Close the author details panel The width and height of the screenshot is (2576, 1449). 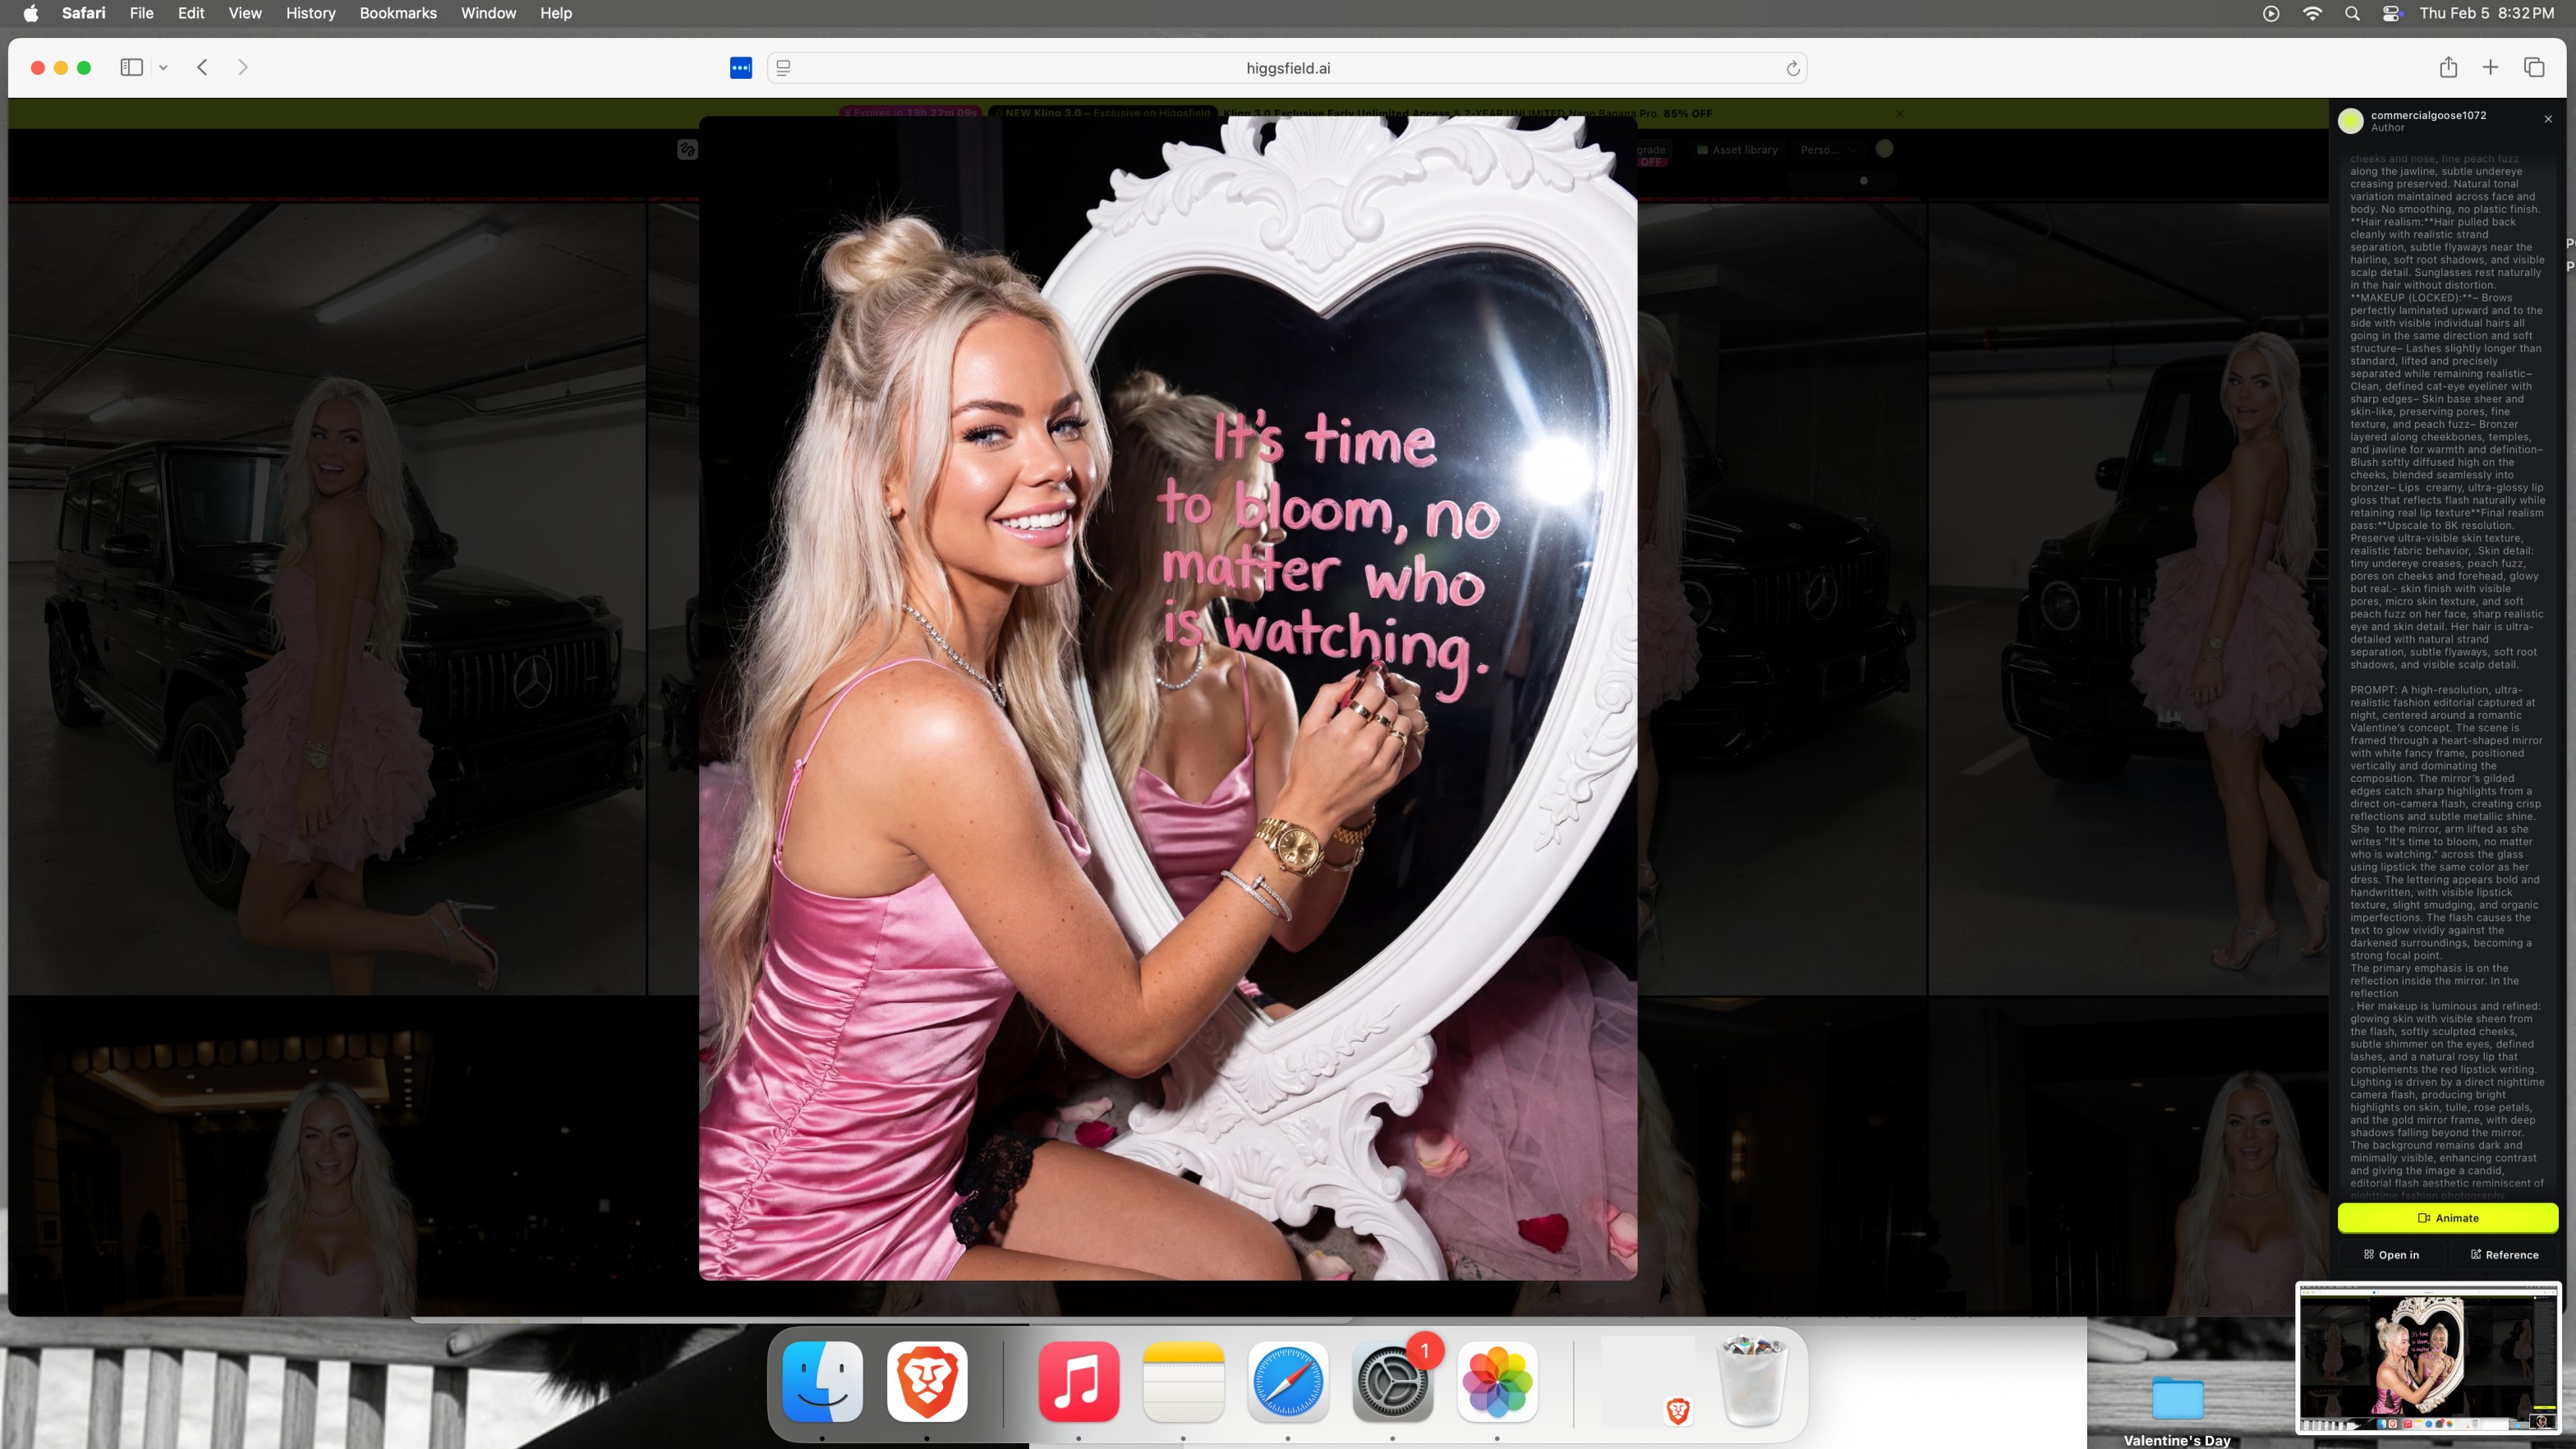(2548, 119)
